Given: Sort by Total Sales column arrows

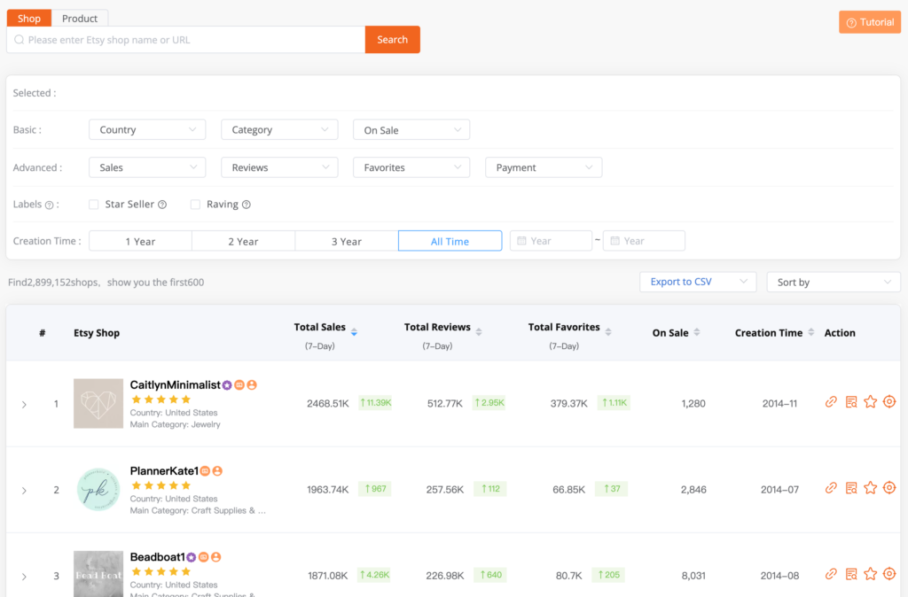Looking at the screenshot, I should [354, 332].
